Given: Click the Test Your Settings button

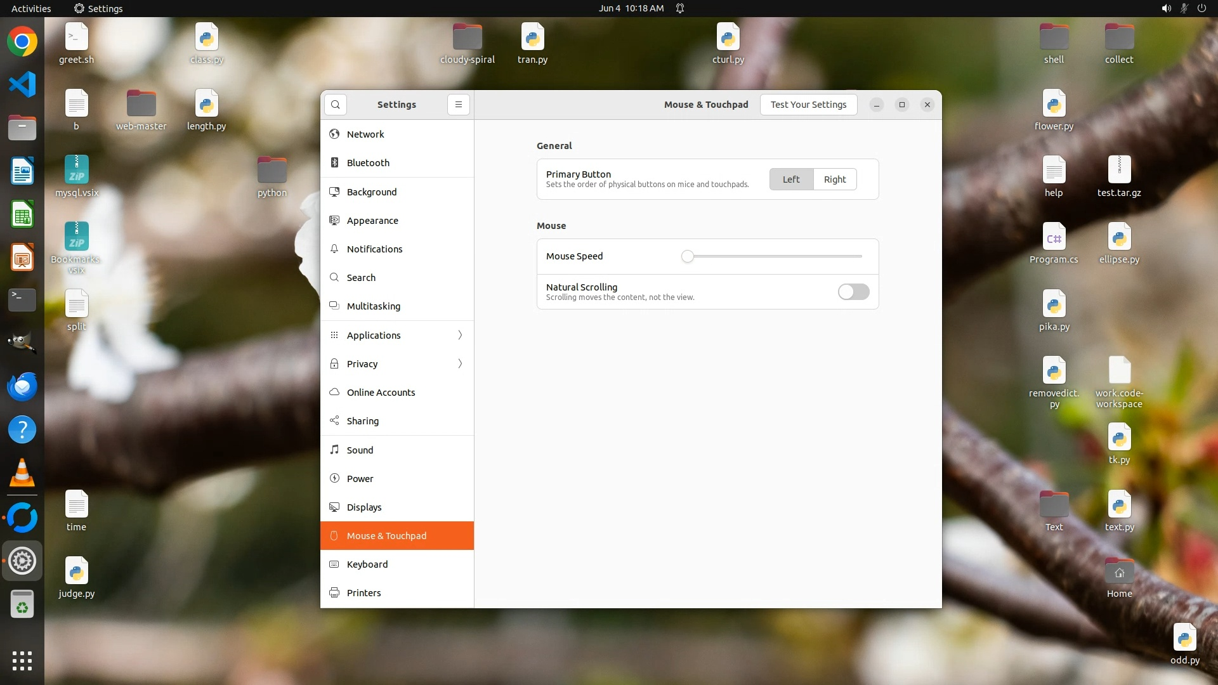Looking at the screenshot, I should (808, 105).
